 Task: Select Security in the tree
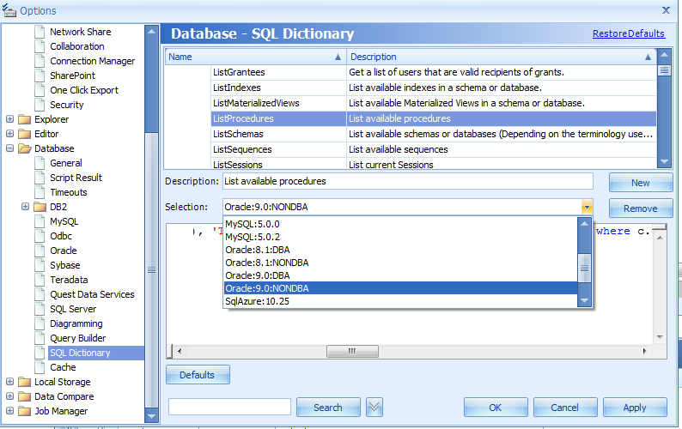click(x=66, y=105)
